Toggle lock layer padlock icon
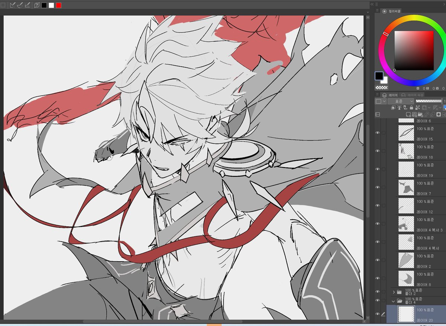The image size is (446, 326). (411, 108)
